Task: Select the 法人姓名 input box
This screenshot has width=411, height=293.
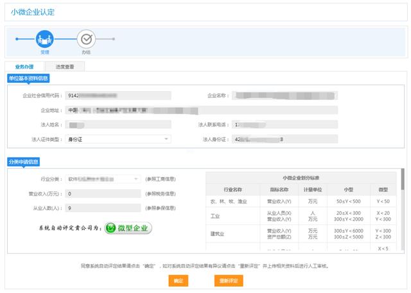Action: pyautogui.click(x=118, y=125)
